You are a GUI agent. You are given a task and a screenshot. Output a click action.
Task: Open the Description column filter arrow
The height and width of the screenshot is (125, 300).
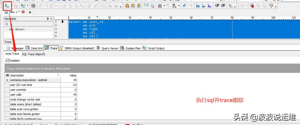[x=58, y=75]
